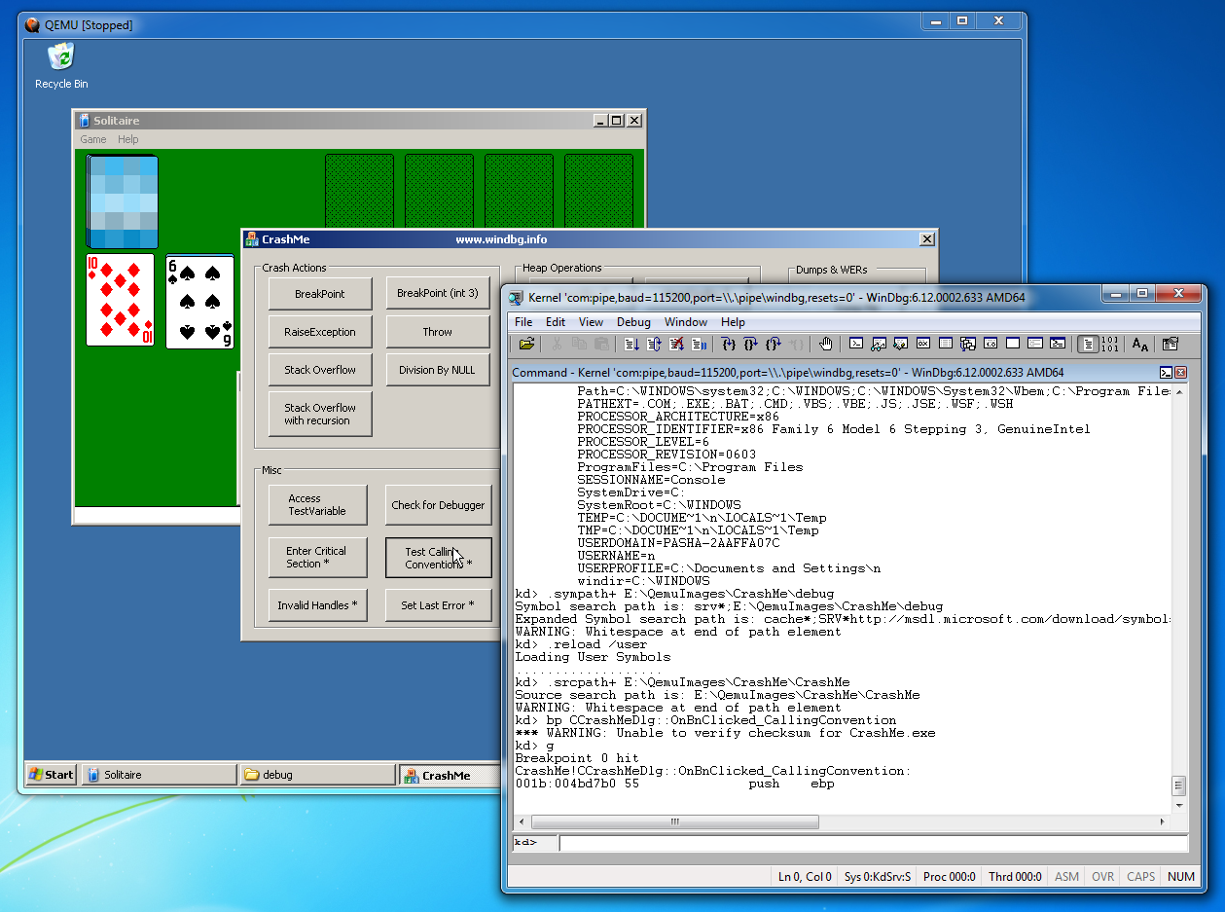
Task: Click the Check for Debugger button
Action: (438, 504)
